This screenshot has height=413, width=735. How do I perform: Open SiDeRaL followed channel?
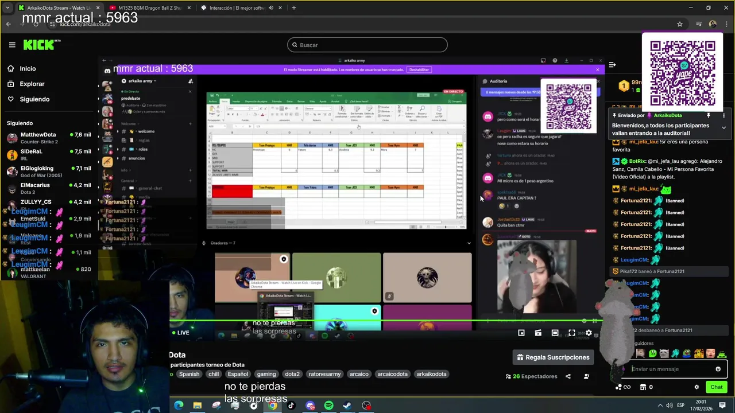[x=49, y=154]
